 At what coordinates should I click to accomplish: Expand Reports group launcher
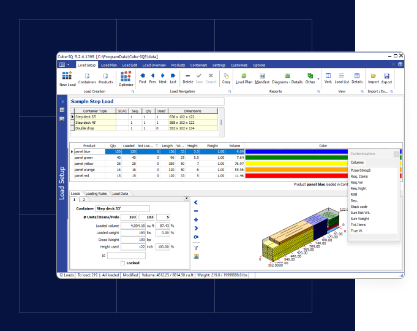coord(318,91)
